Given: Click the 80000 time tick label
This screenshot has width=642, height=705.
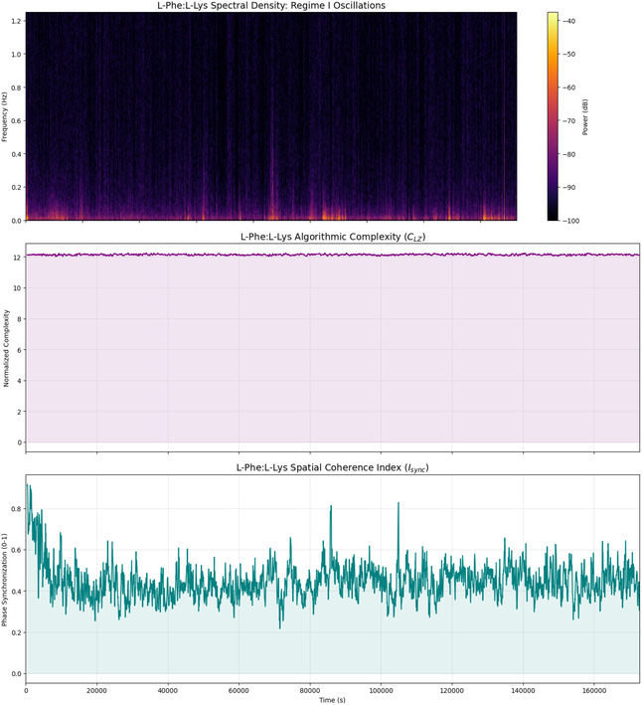Looking at the screenshot, I should tap(309, 690).
